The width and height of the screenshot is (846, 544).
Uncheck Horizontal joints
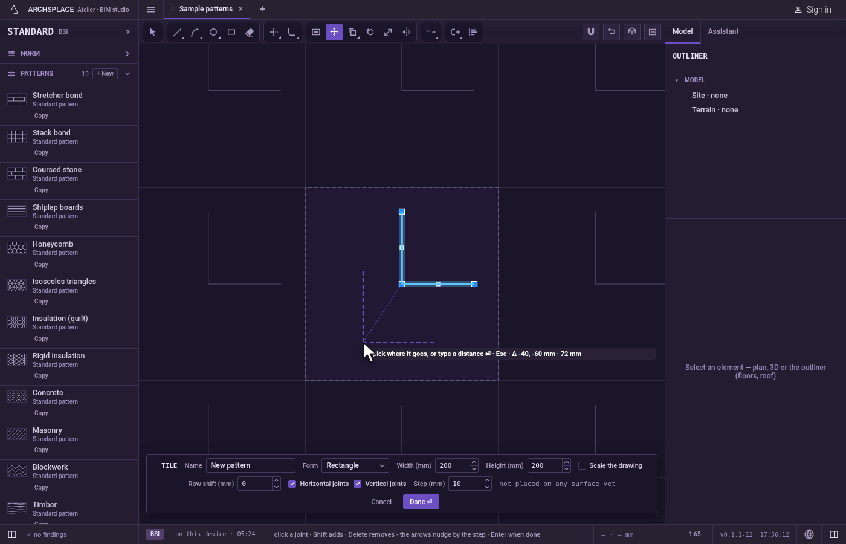tap(292, 484)
